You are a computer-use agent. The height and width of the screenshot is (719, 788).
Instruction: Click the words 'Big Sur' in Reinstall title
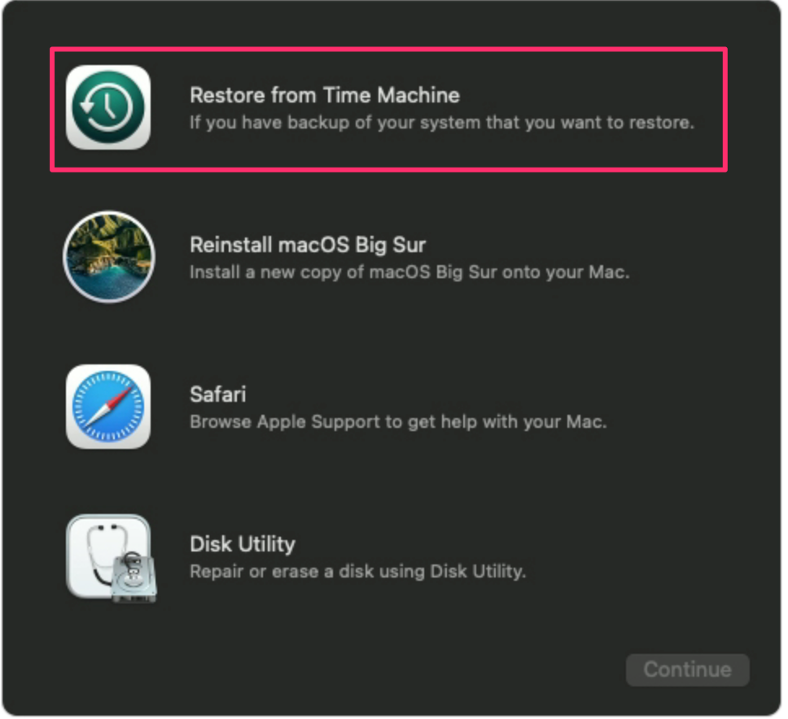pyautogui.click(x=391, y=245)
